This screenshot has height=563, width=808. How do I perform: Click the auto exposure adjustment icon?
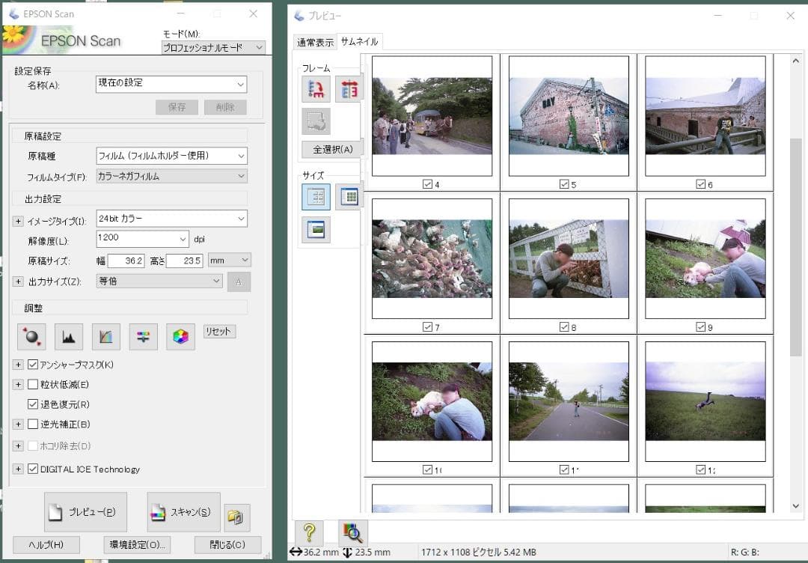[x=31, y=337]
